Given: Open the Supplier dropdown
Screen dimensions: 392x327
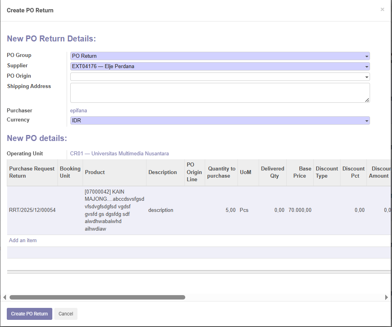Looking at the screenshot, I should click(x=220, y=67).
